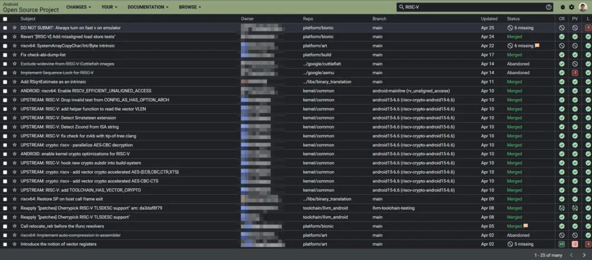Star 'Introduce the notion of vector registers' change
The width and height of the screenshot is (592, 260).
[x=15, y=244]
